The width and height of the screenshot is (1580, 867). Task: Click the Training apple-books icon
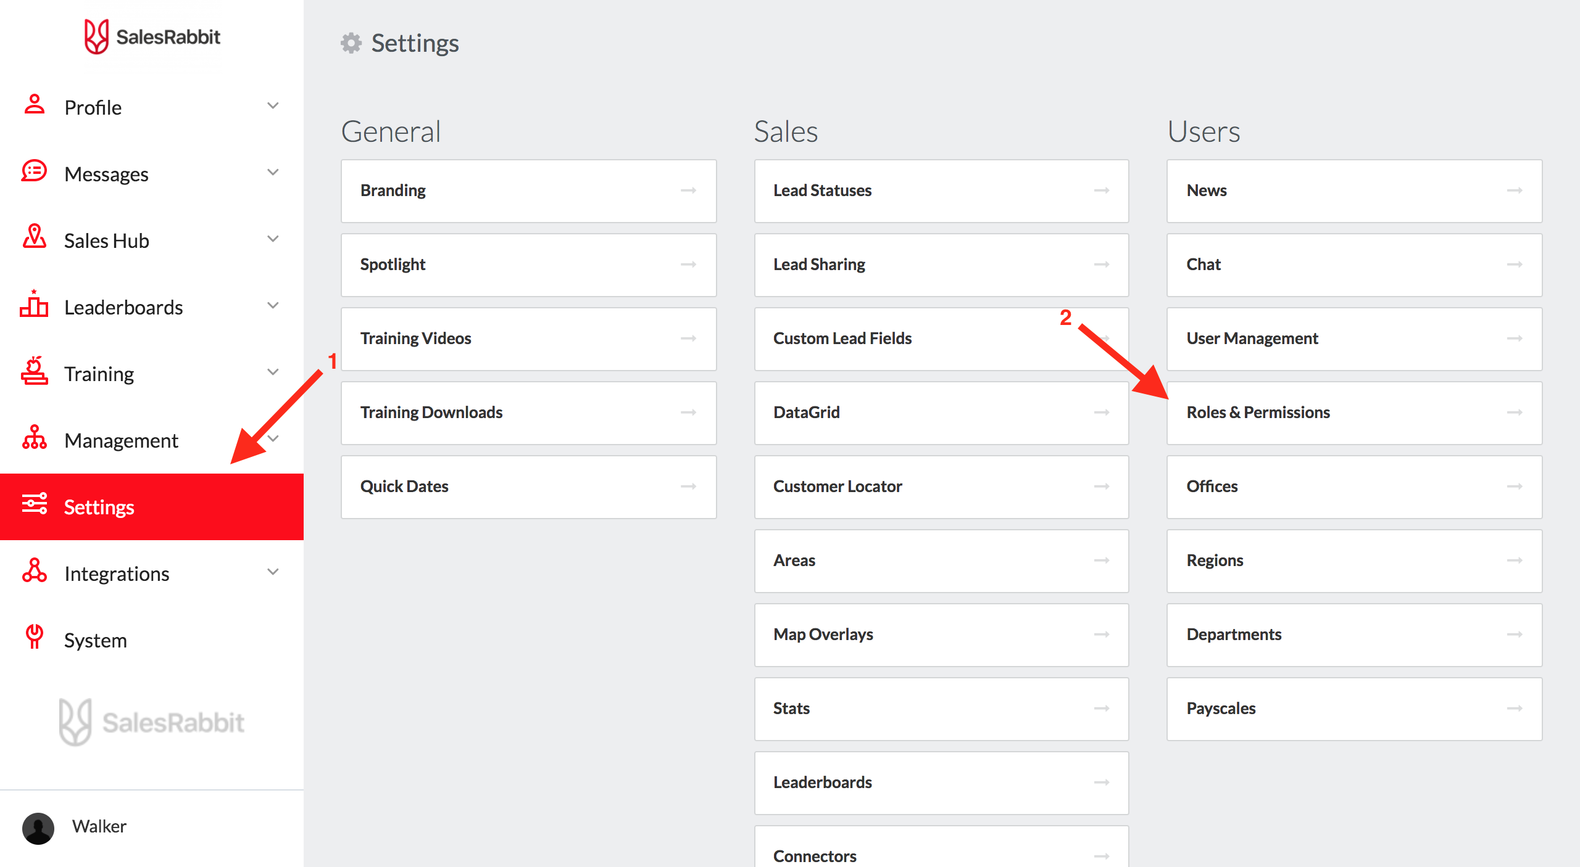(34, 370)
